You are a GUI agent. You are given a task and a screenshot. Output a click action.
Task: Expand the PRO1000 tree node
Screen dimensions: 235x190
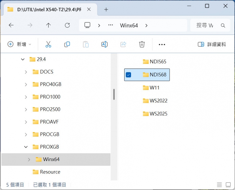tap(26, 97)
